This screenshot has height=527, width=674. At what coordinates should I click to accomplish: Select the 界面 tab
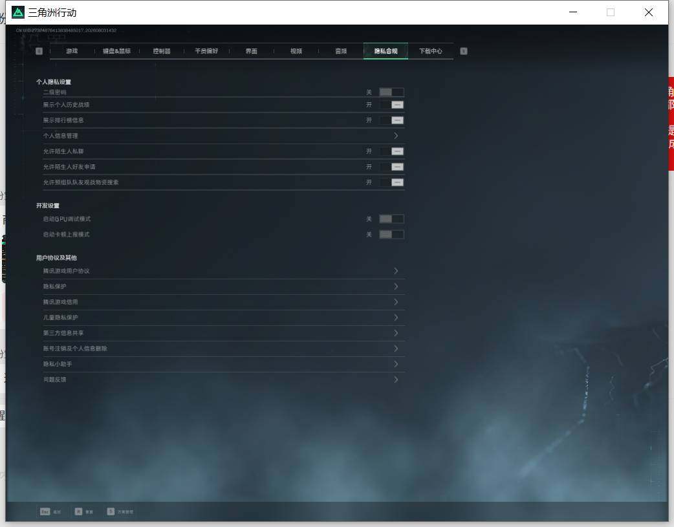point(252,51)
